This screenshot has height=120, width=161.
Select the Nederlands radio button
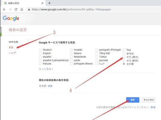71,57
